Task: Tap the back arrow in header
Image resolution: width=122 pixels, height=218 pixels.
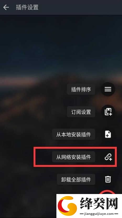Action: tap(6, 7)
